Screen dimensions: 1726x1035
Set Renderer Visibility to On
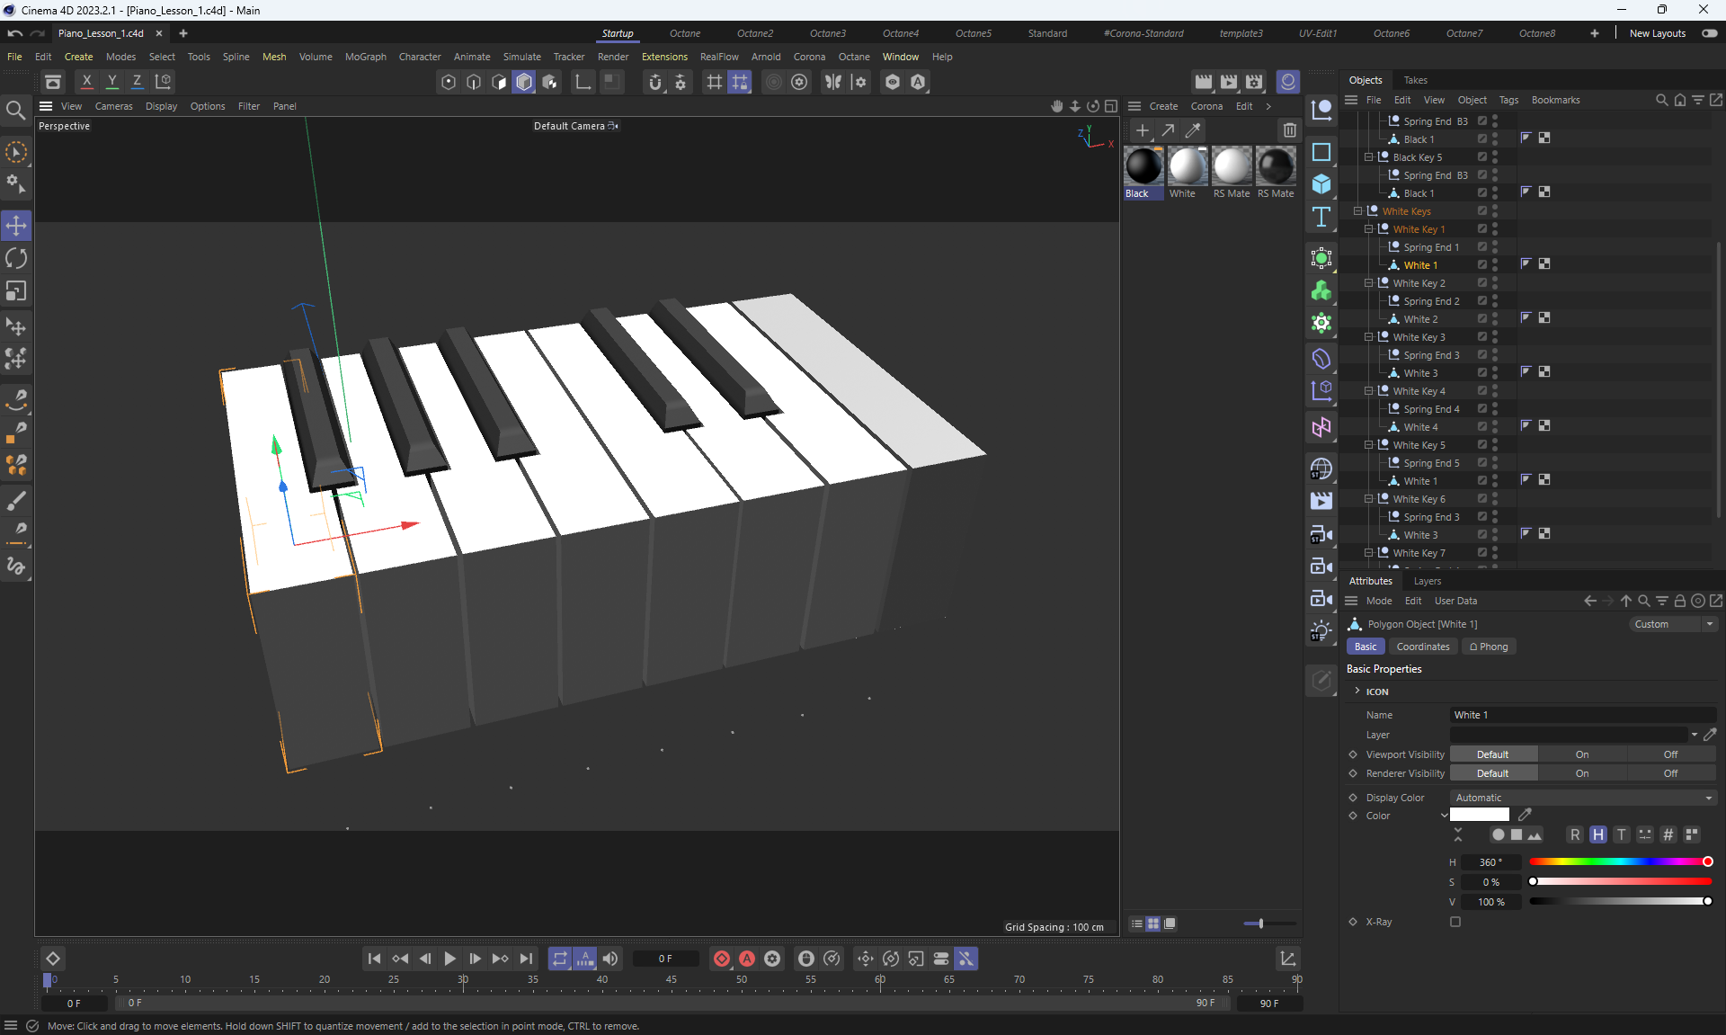[x=1581, y=773]
